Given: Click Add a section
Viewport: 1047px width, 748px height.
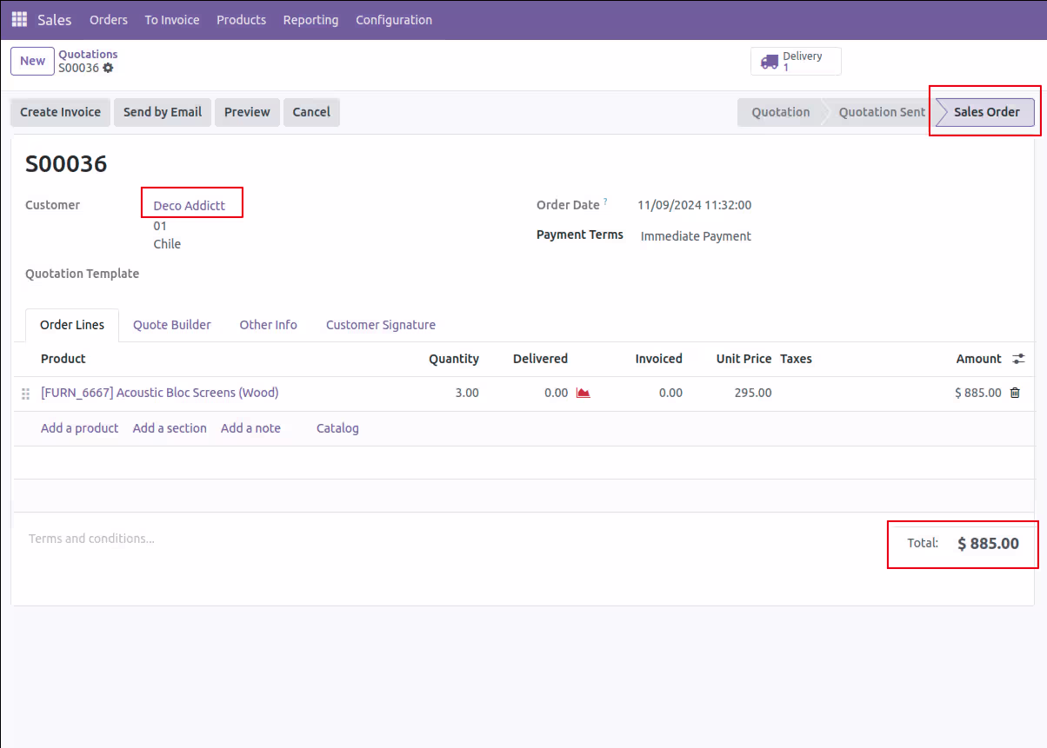Looking at the screenshot, I should point(170,428).
